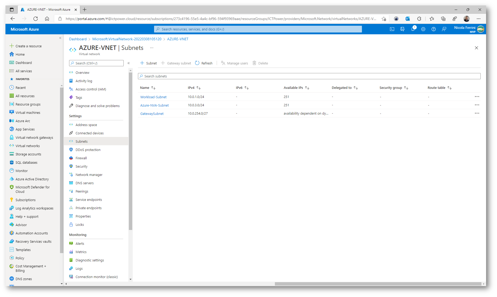This screenshot has width=497, height=297.
Task: Open browser favorites star-list icon
Action: point(432,19)
